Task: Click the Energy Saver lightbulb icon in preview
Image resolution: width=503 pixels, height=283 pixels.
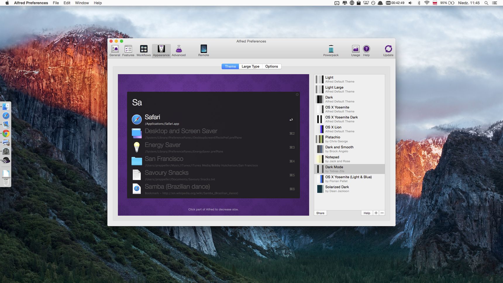Action: (137, 147)
